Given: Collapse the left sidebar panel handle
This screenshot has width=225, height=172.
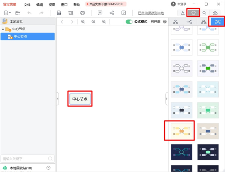Looking at the screenshot, I should coord(58,99).
